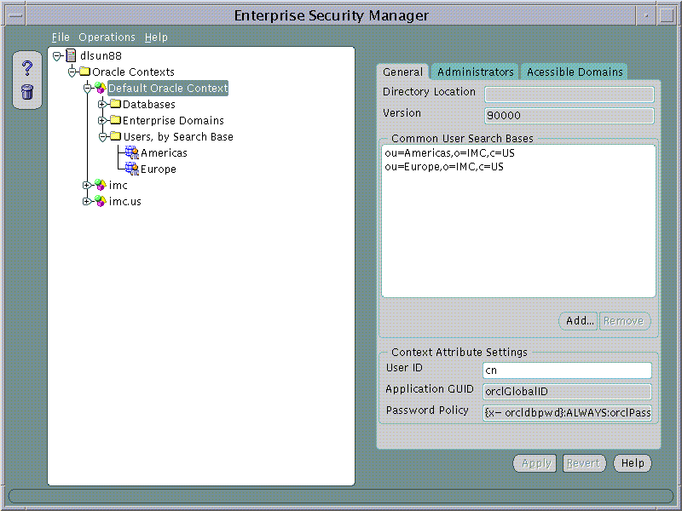
Task: Select the Databases tree label
Action: tap(149, 104)
